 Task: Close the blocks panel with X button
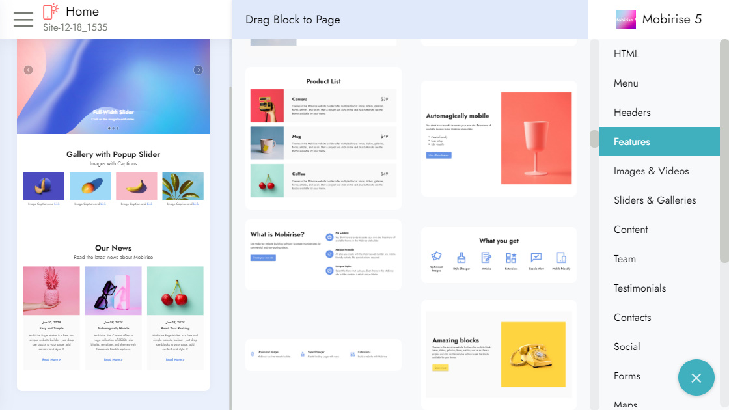696,377
